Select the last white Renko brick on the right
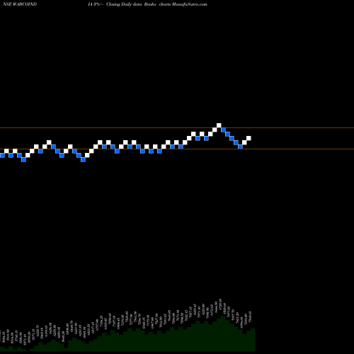 pos(249,138)
